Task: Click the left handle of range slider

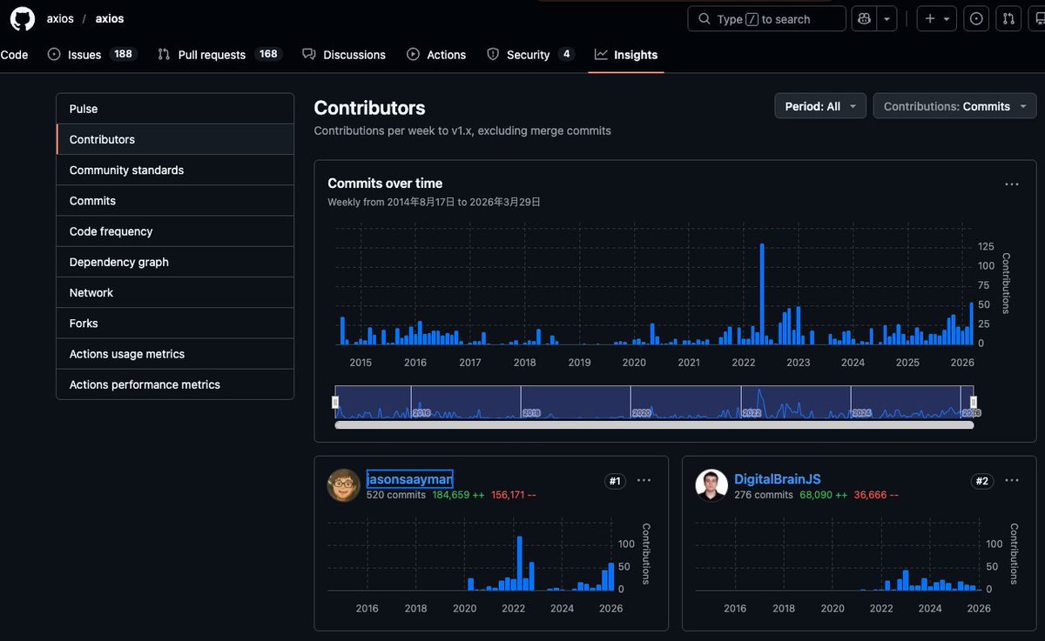Action: [x=335, y=402]
